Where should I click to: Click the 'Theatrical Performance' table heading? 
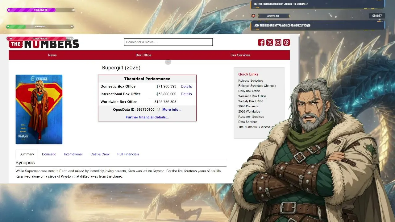(x=147, y=79)
